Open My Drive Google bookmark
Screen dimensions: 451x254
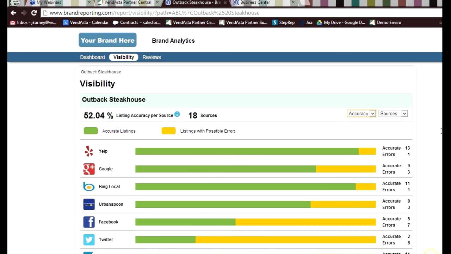[x=341, y=23]
